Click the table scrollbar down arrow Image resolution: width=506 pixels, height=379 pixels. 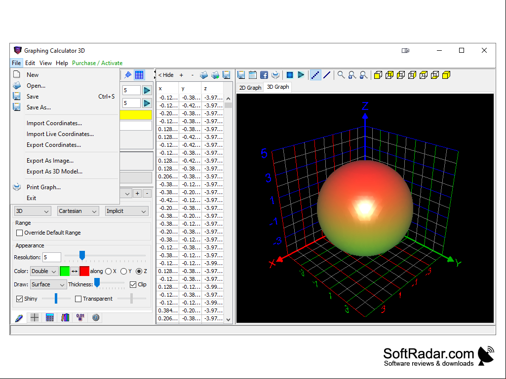point(229,320)
